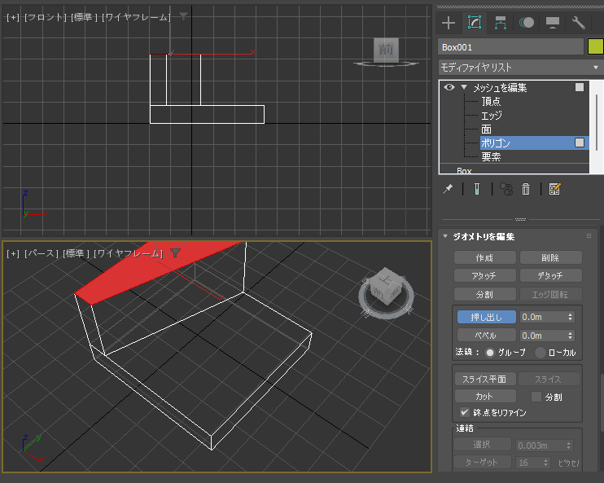Image resolution: width=604 pixels, height=483 pixels.
Task: Open Front viewport [標準] shading menu
Action: pos(84,17)
